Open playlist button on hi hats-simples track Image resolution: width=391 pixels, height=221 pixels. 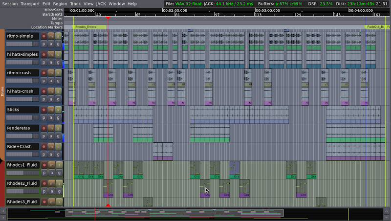click(43, 62)
